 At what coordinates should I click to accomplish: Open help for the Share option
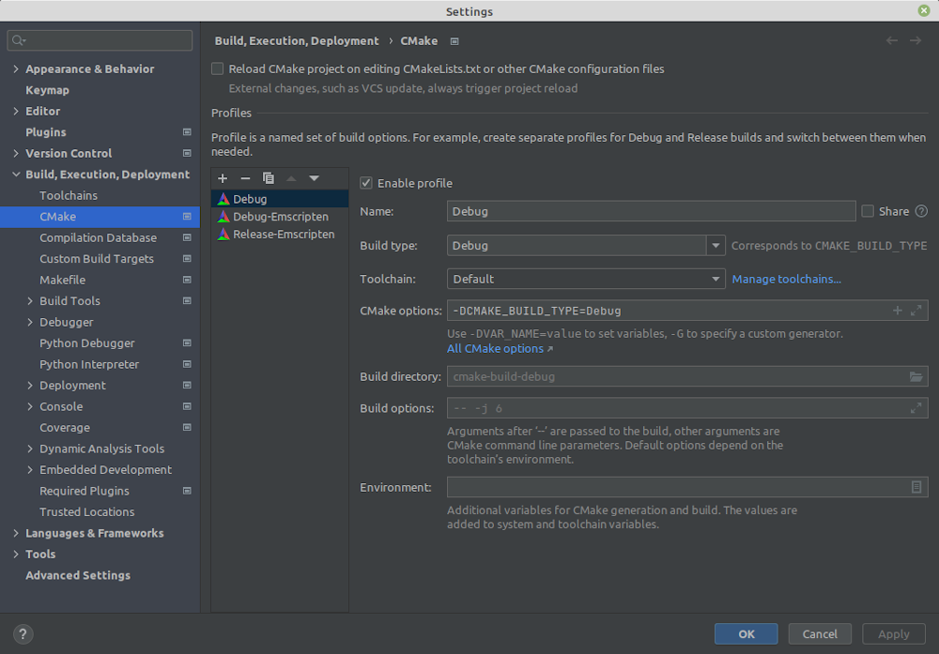922,211
